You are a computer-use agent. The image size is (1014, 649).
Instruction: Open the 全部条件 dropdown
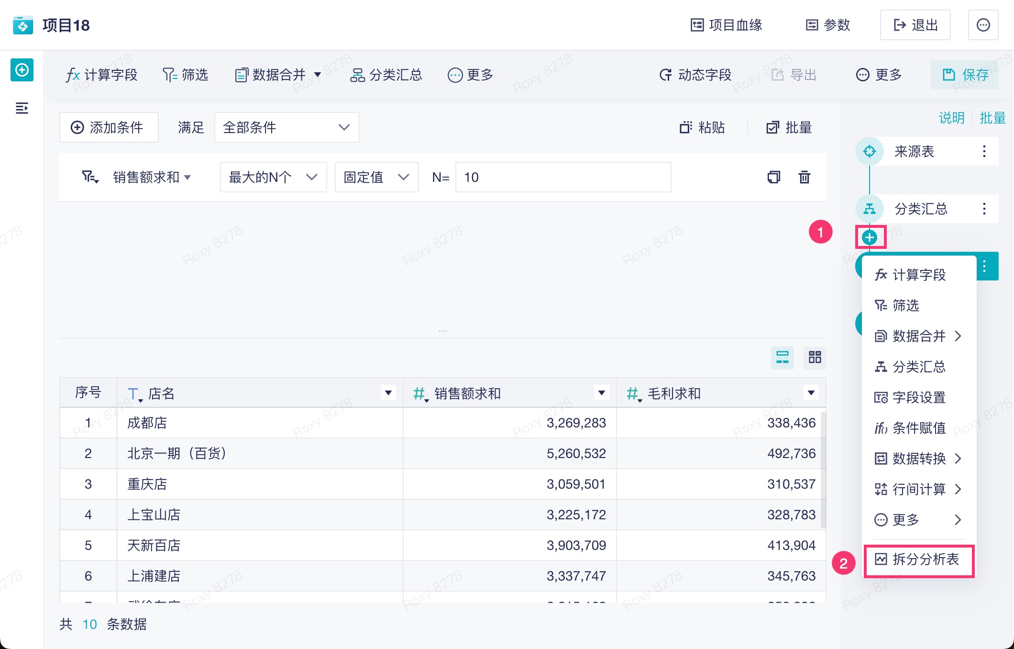click(287, 127)
